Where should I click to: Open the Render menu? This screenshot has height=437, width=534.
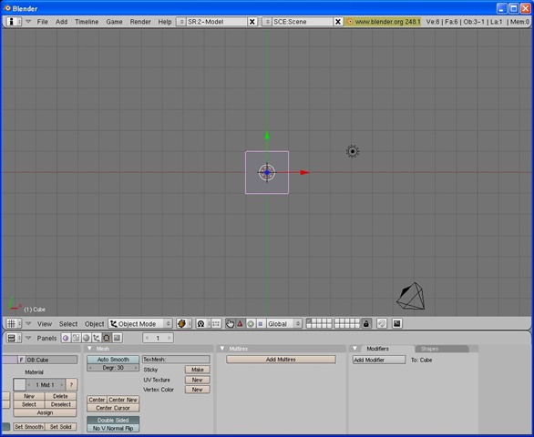[x=140, y=22]
